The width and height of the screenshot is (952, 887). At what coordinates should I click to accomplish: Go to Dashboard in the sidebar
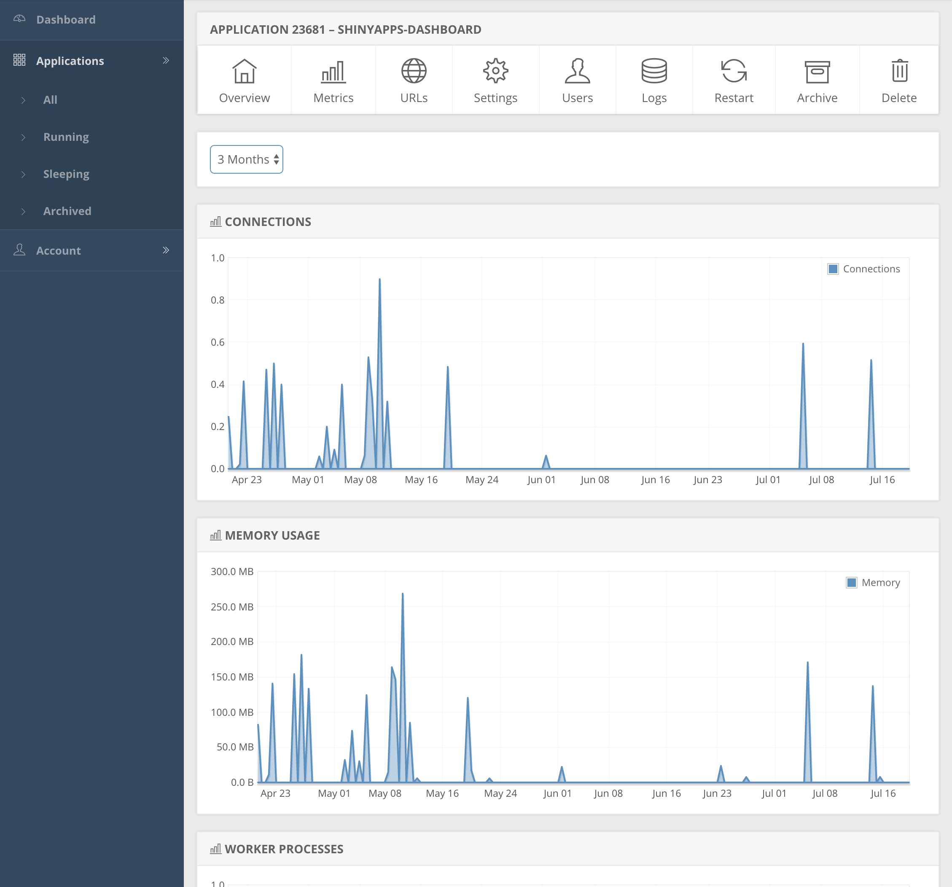[66, 20]
